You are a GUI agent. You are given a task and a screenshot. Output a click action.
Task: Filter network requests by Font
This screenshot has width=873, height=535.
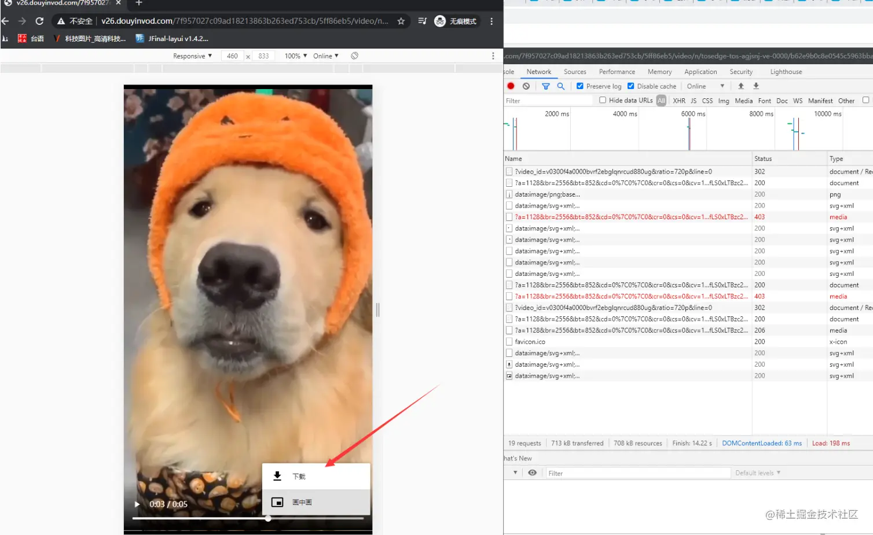pyautogui.click(x=765, y=101)
